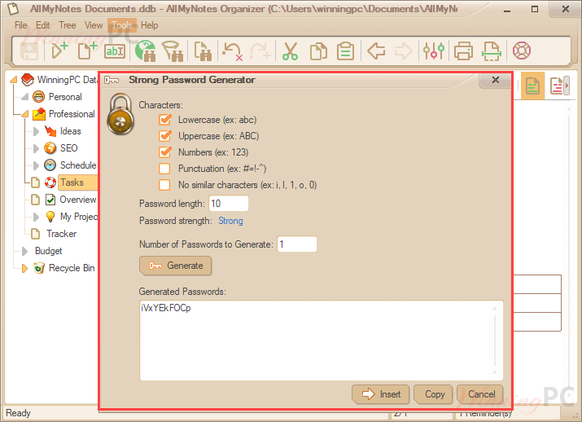Screen dimensions: 582x422
Task: Click the Paste clipboard icon
Action: [346, 51]
